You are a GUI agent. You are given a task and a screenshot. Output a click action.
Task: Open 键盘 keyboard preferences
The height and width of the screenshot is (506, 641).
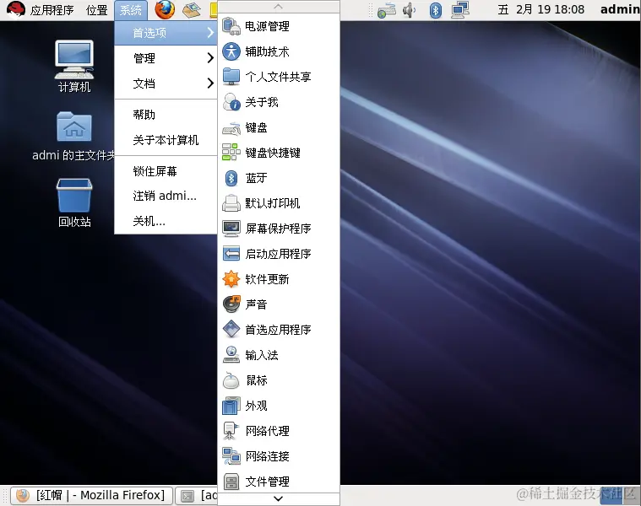pyautogui.click(x=279, y=127)
